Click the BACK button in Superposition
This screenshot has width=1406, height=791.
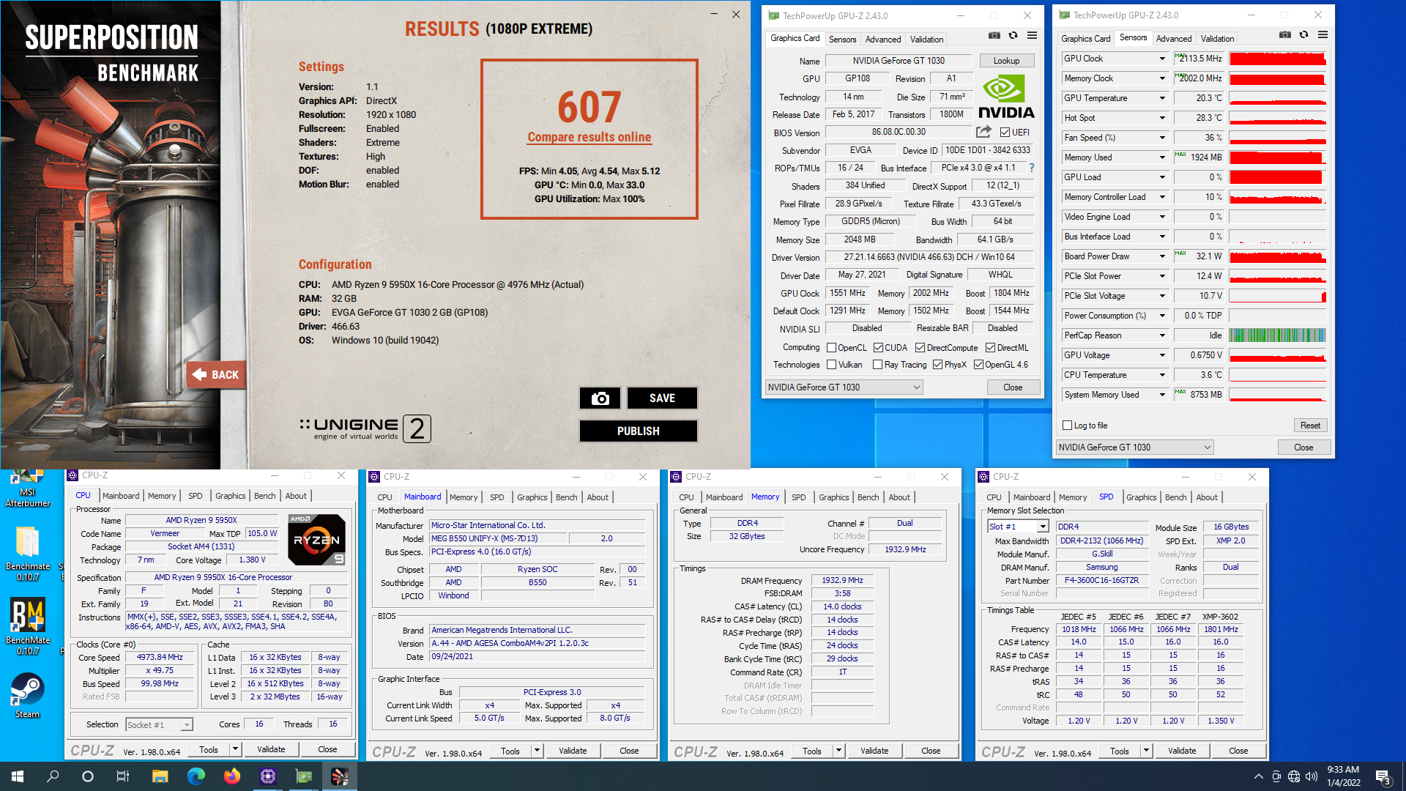(x=215, y=375)
